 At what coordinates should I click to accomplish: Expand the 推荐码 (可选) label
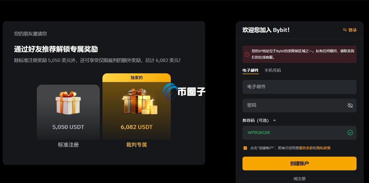256,120
